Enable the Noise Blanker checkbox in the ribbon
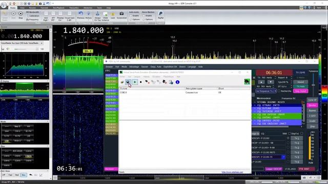Image resolution: width=328 pixels, height=184 pixels. point(143,16)
